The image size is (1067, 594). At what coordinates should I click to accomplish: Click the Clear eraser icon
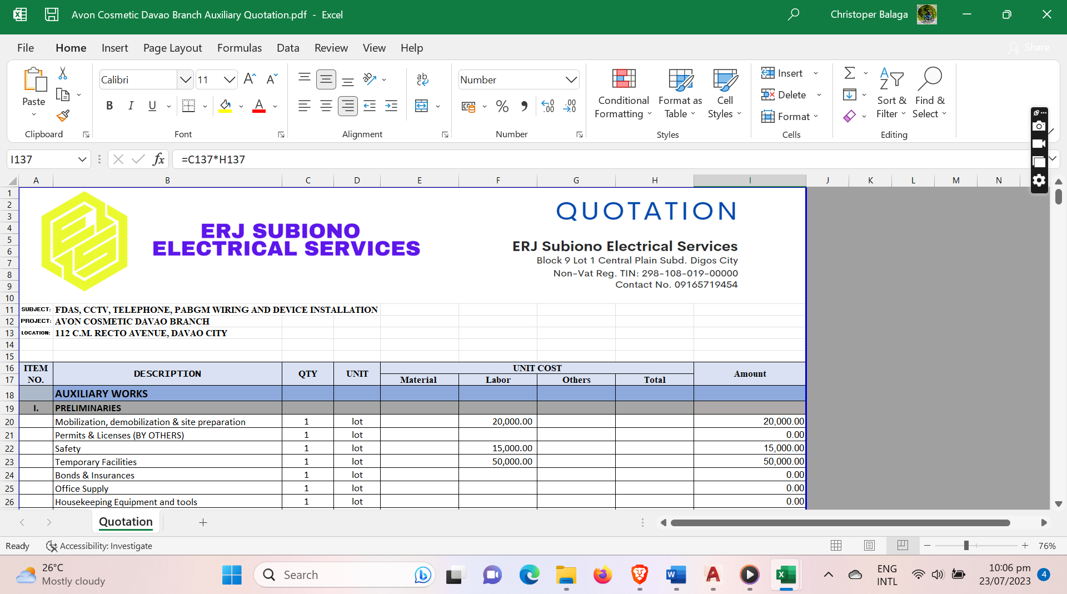pos(850,116)
